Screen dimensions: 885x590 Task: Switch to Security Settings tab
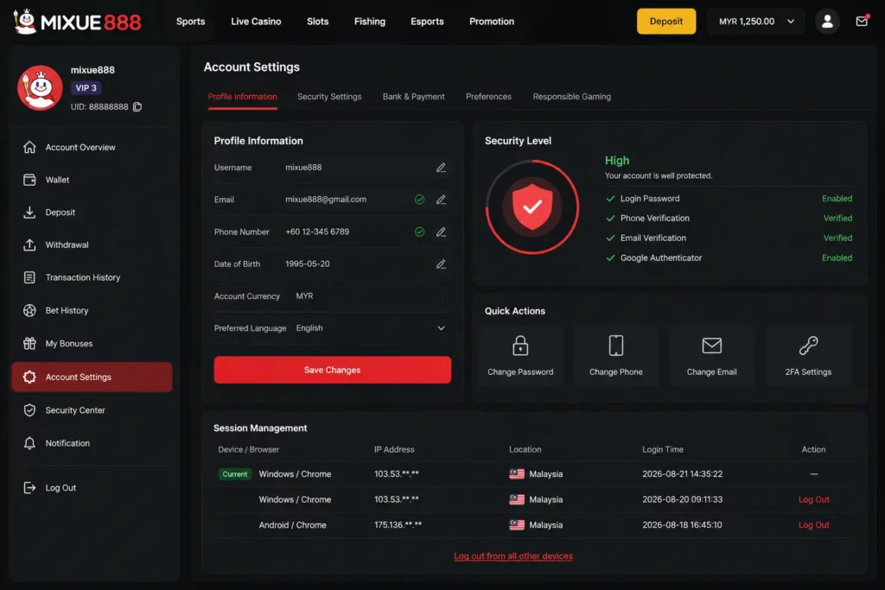pyautogui.click(x=329, y=97)
